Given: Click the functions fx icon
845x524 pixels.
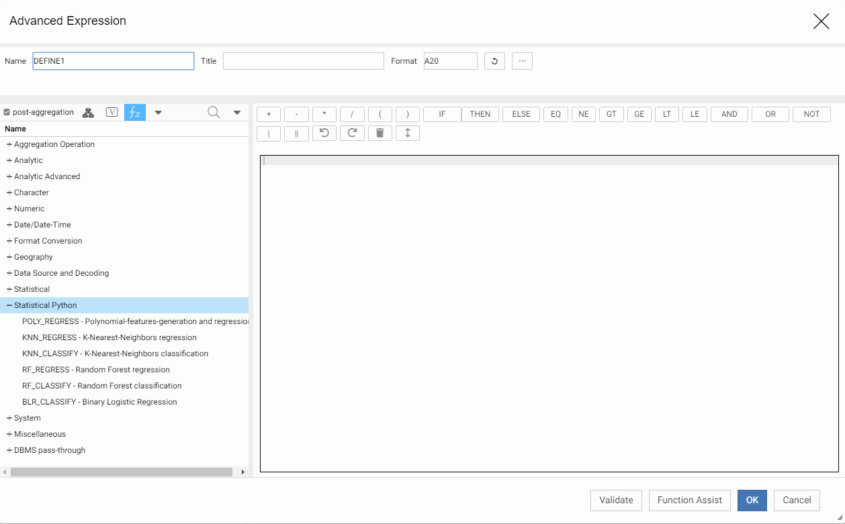Looking at the screenshot, I should pos(135,112).
